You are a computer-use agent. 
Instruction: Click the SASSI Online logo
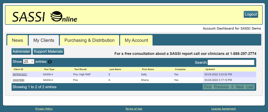45,17
